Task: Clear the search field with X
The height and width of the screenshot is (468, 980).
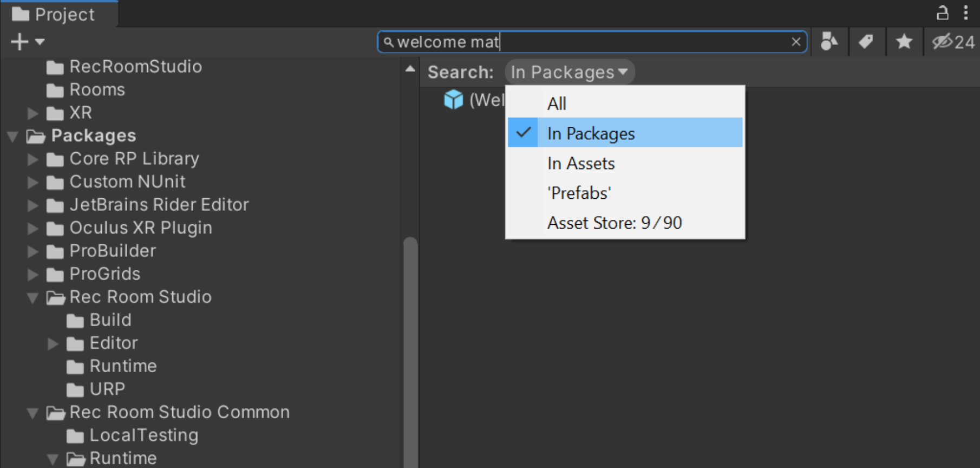Action: click(795, 42)
